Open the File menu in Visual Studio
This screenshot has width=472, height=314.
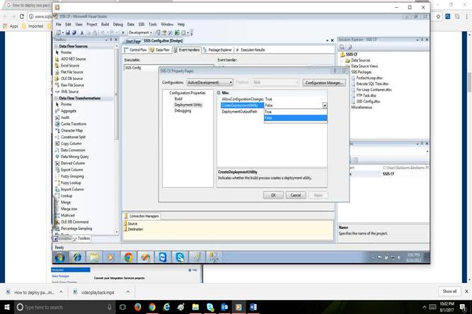click(x=59, y=24)
